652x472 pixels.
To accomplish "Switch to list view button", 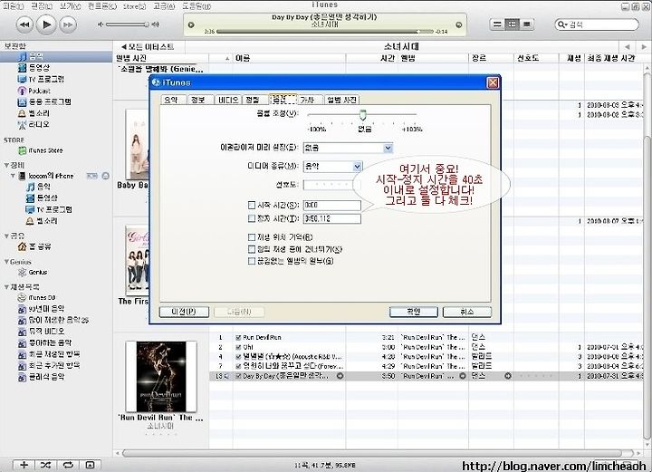I will pos(497,24).
